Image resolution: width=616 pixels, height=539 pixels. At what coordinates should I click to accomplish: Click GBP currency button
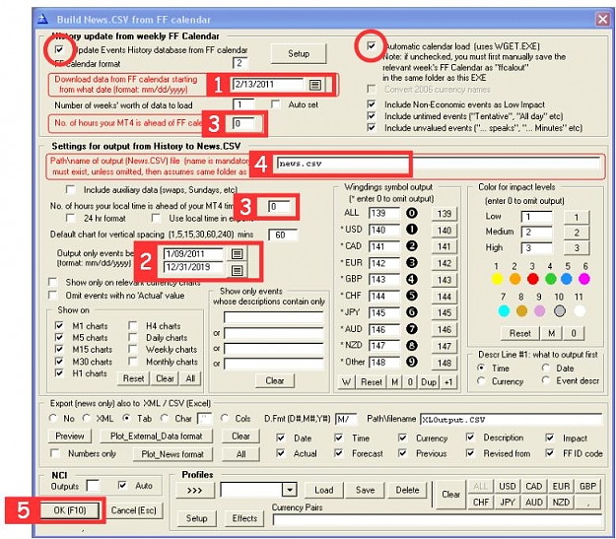point(587,487)
